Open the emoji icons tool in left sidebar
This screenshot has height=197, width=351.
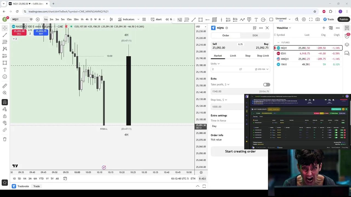[5, 77]
